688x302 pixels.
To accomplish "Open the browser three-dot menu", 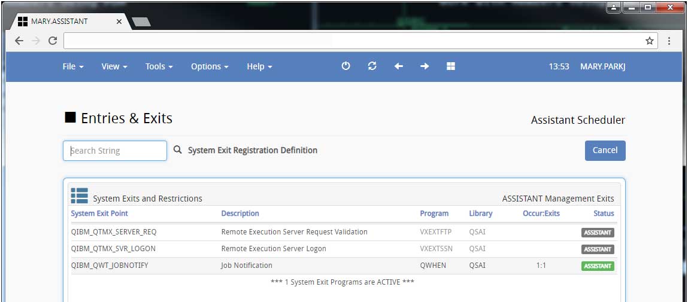I will (x=669, y=41).
